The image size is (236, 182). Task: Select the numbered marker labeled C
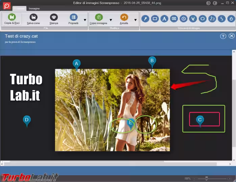point(200,120)
